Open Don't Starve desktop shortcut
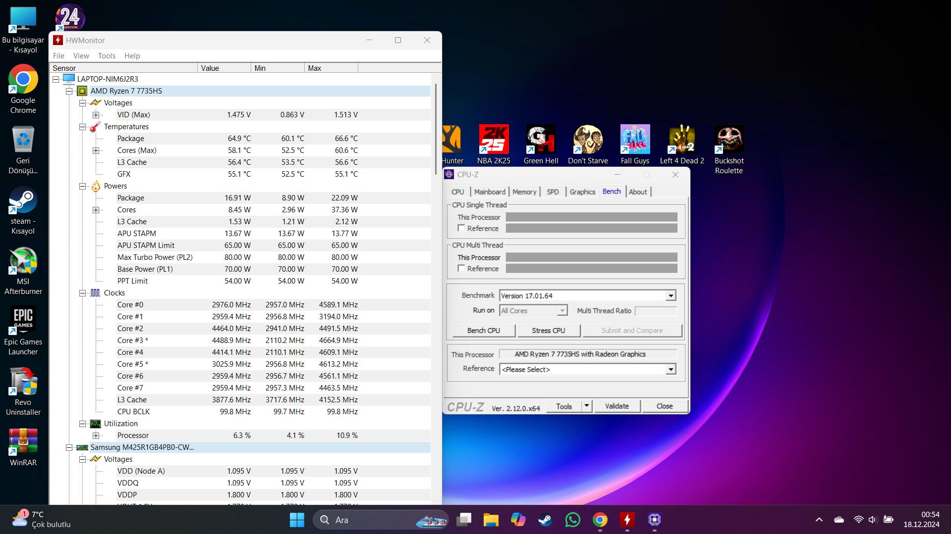 [x=587, y=140]
